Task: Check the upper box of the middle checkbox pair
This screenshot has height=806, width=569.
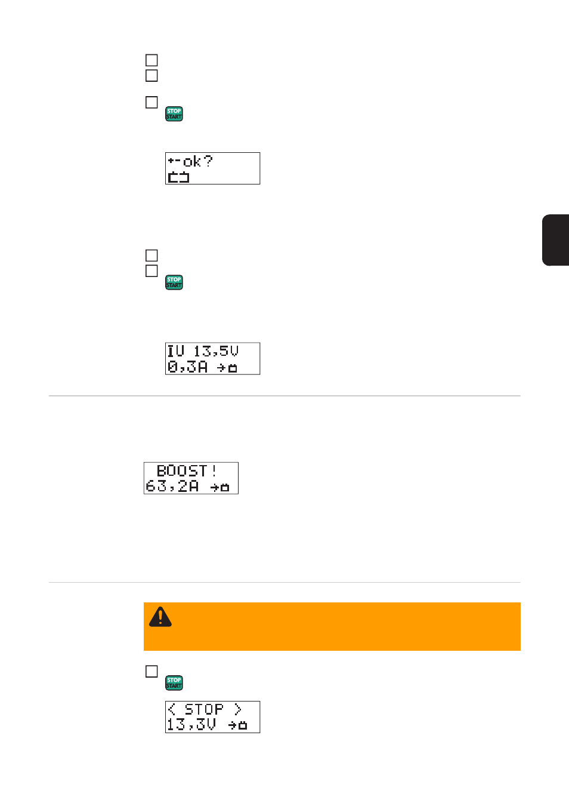Action: pyautogui.click(x=151, y=256)
